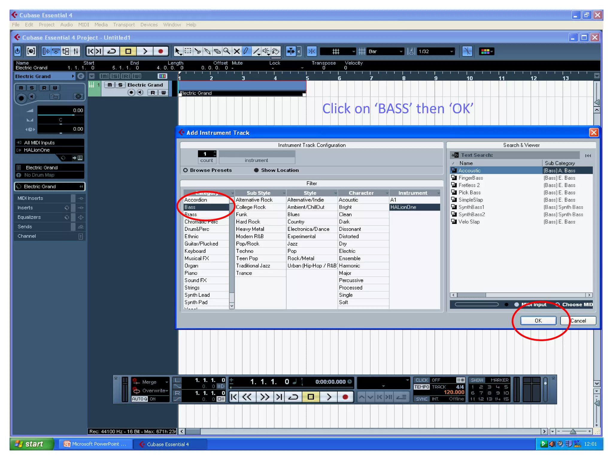Open the File menu
The width and height of the screenshot is (613, 460).
[x=16, y=25]
